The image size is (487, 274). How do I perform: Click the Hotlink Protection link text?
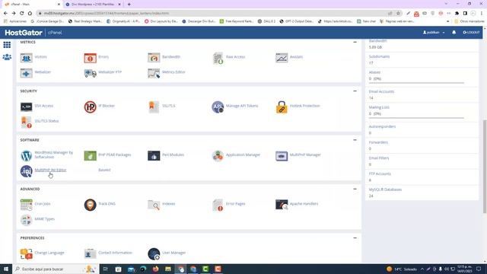tap(304, 106)
